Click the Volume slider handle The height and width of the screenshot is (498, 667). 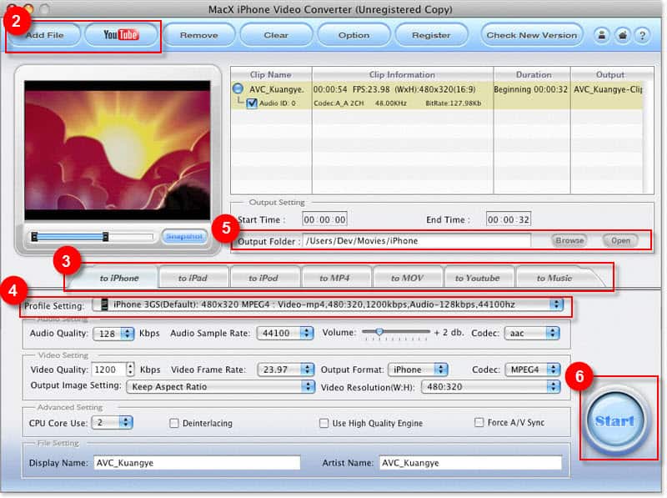[379, 331]
